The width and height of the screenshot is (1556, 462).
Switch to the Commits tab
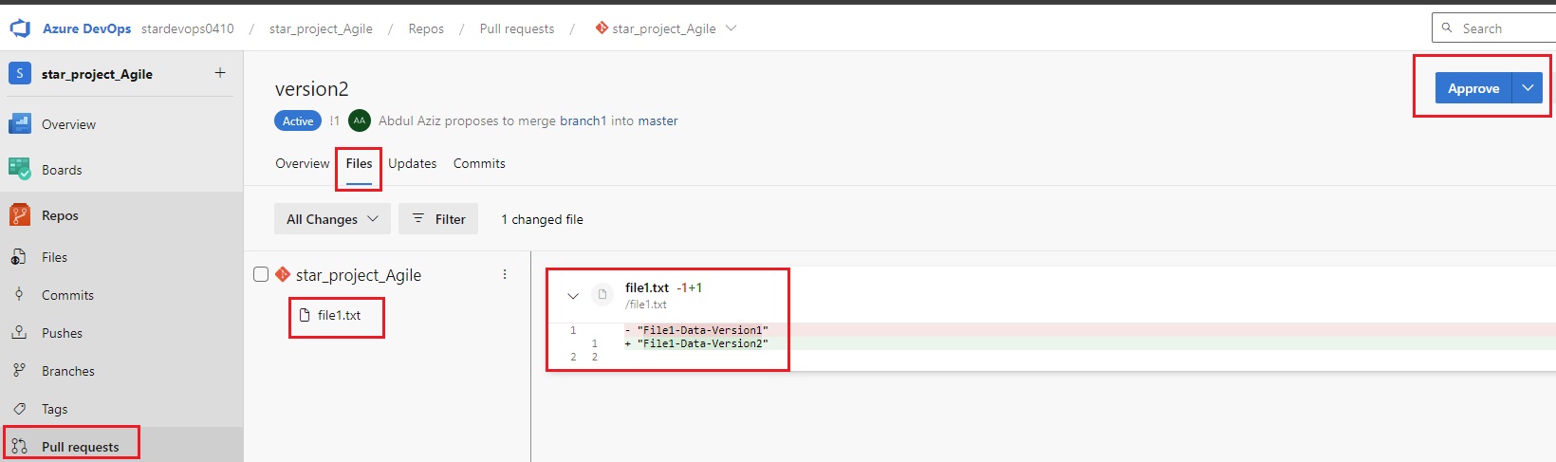(479, 163)
